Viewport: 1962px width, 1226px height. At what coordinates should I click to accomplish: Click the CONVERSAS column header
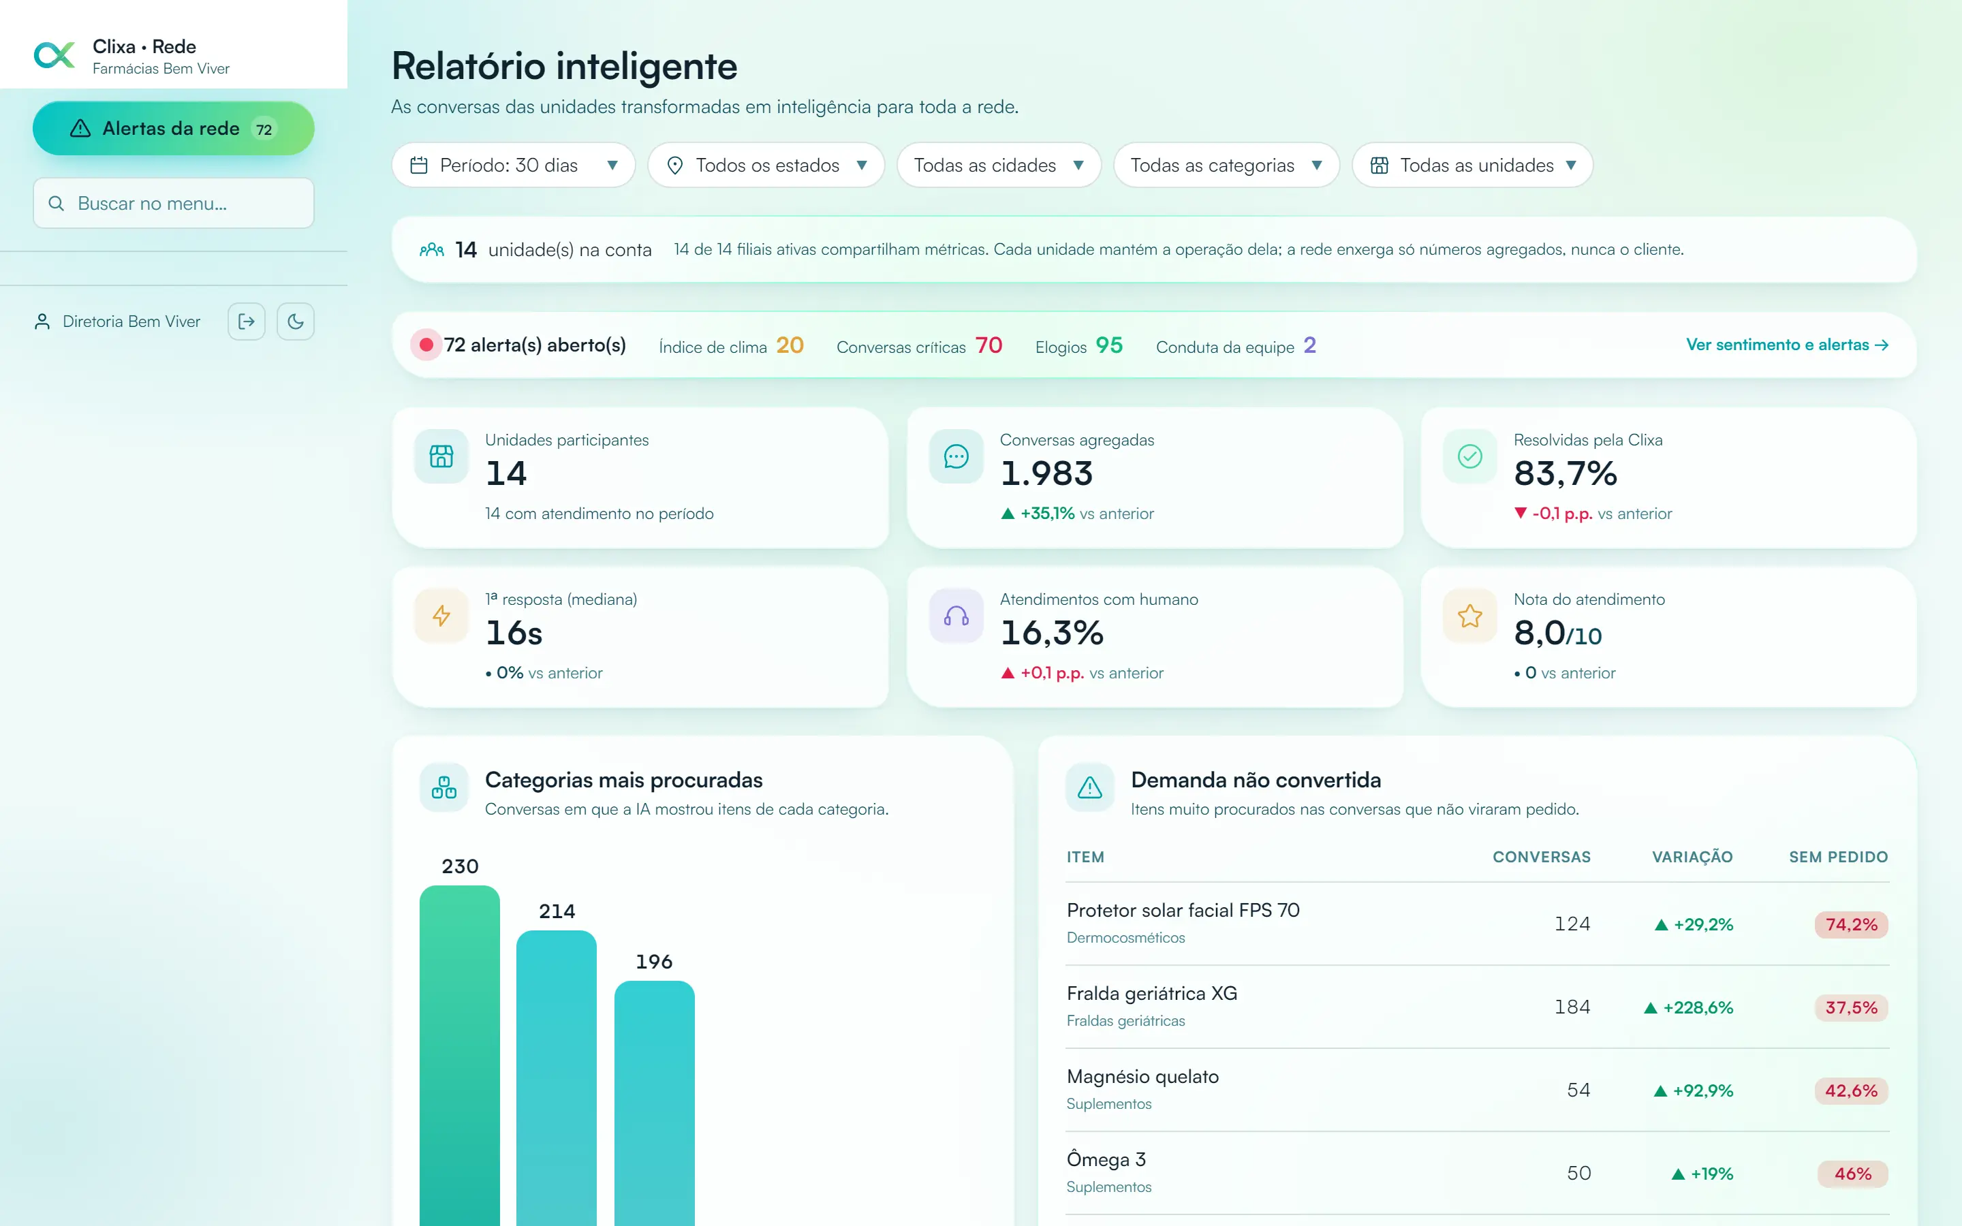pos(1541,856)
